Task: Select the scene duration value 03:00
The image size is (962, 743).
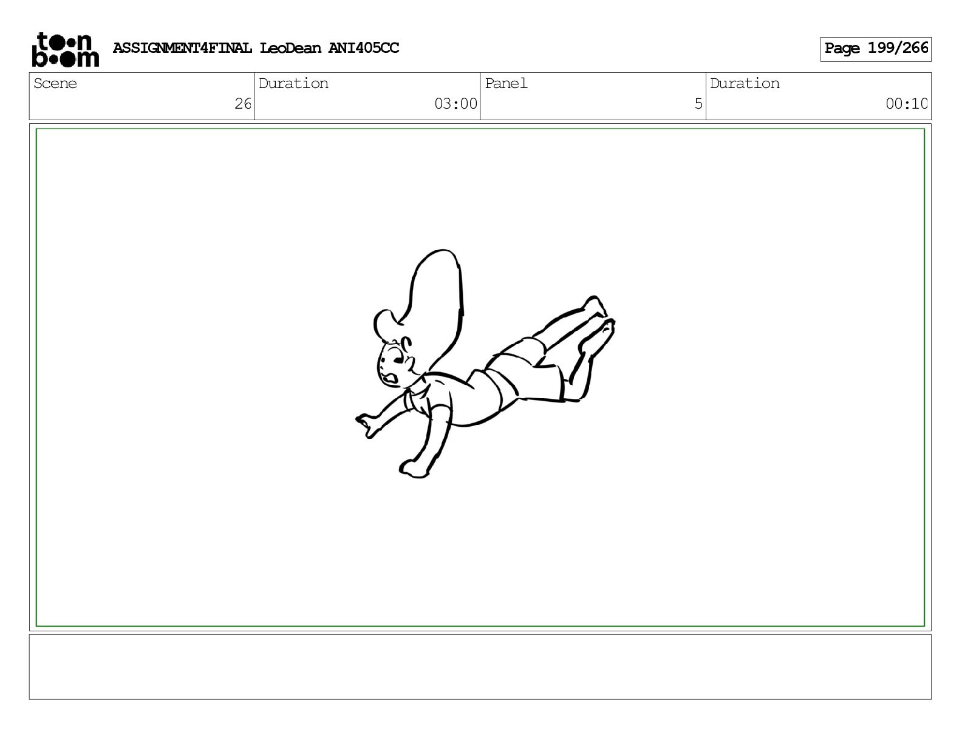Action: 455,104
